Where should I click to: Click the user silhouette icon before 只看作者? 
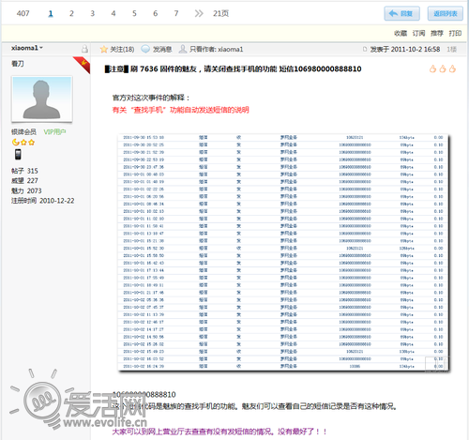click(x=183, y=49)
